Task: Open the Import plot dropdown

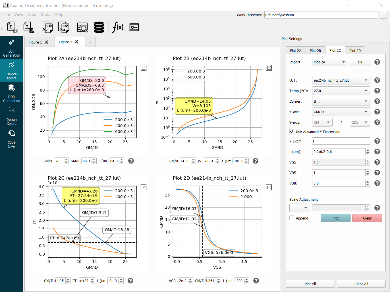Action: click(330, 62)
